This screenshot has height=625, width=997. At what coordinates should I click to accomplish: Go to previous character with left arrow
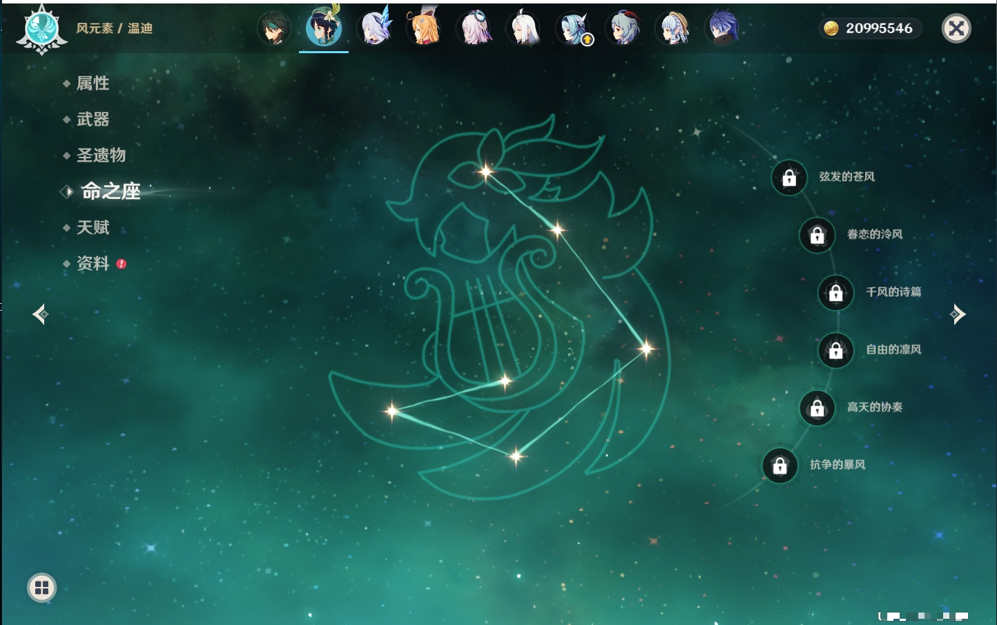pyautogui.click(x=40, y=314)
